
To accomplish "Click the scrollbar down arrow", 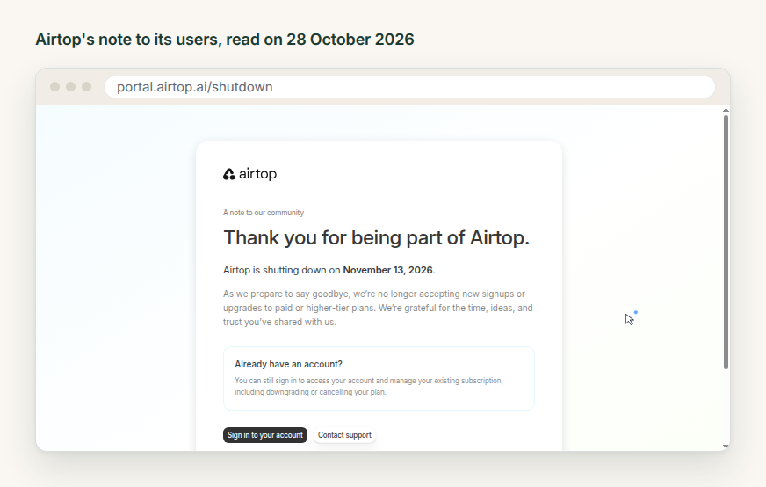I will click(726, 446).
